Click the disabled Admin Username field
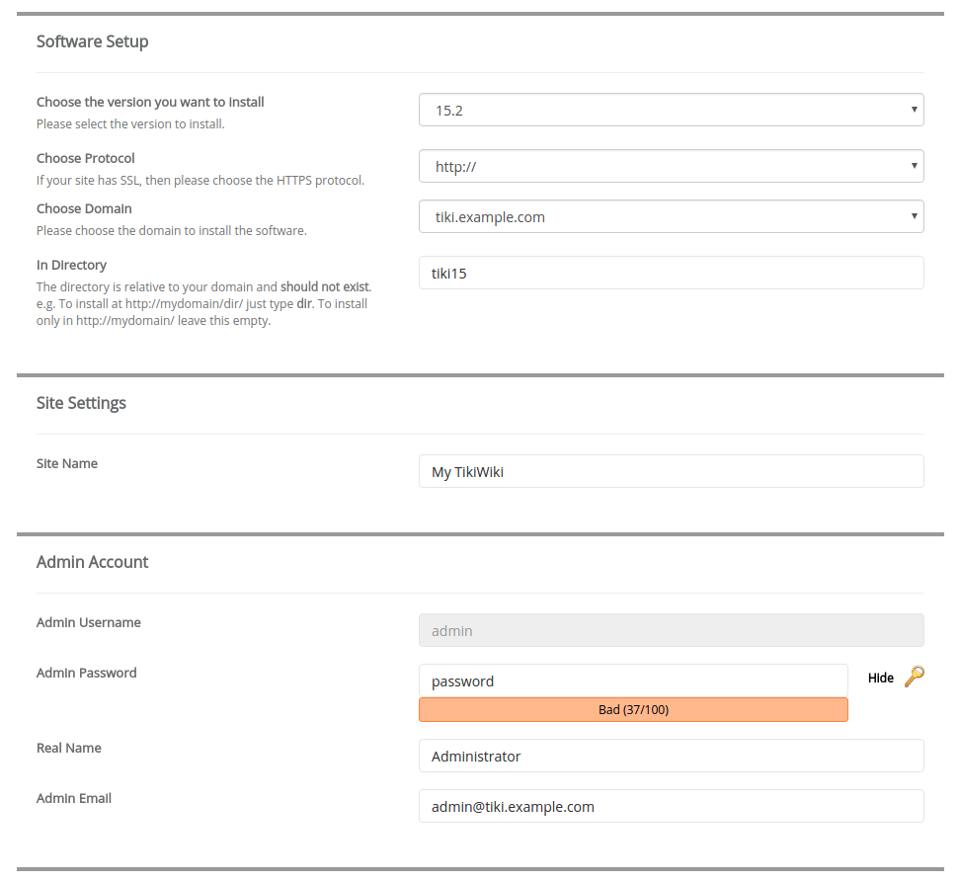 click(x=671, y=631)
